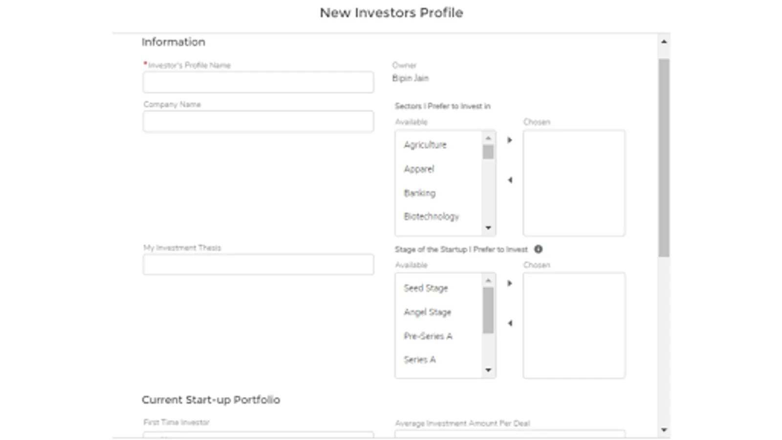Click the info icon beside Stage of Startup

(538, 249)
